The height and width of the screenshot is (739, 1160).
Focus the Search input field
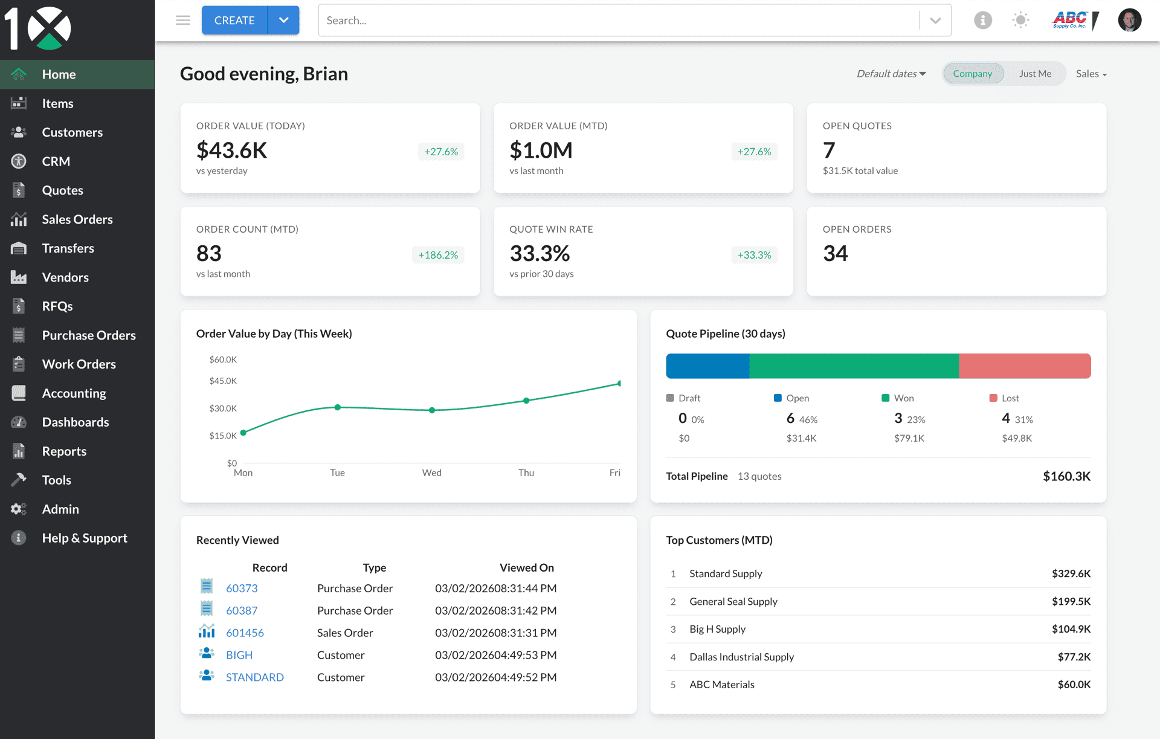coord(619,21)
